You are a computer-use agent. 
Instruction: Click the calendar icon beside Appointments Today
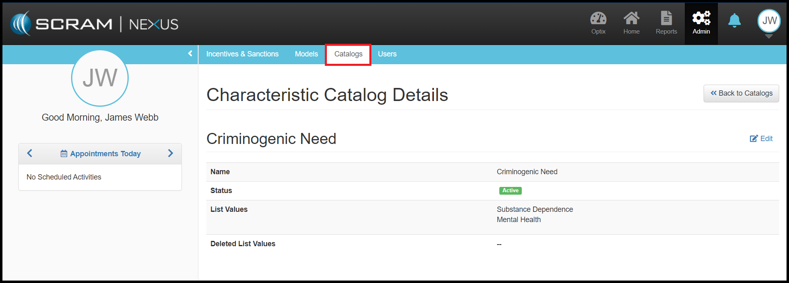point(64,154)
